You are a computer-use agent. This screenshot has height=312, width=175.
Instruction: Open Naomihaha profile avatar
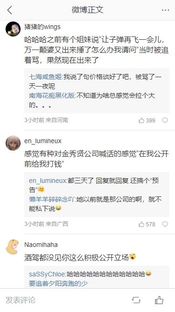click(13, 247)
